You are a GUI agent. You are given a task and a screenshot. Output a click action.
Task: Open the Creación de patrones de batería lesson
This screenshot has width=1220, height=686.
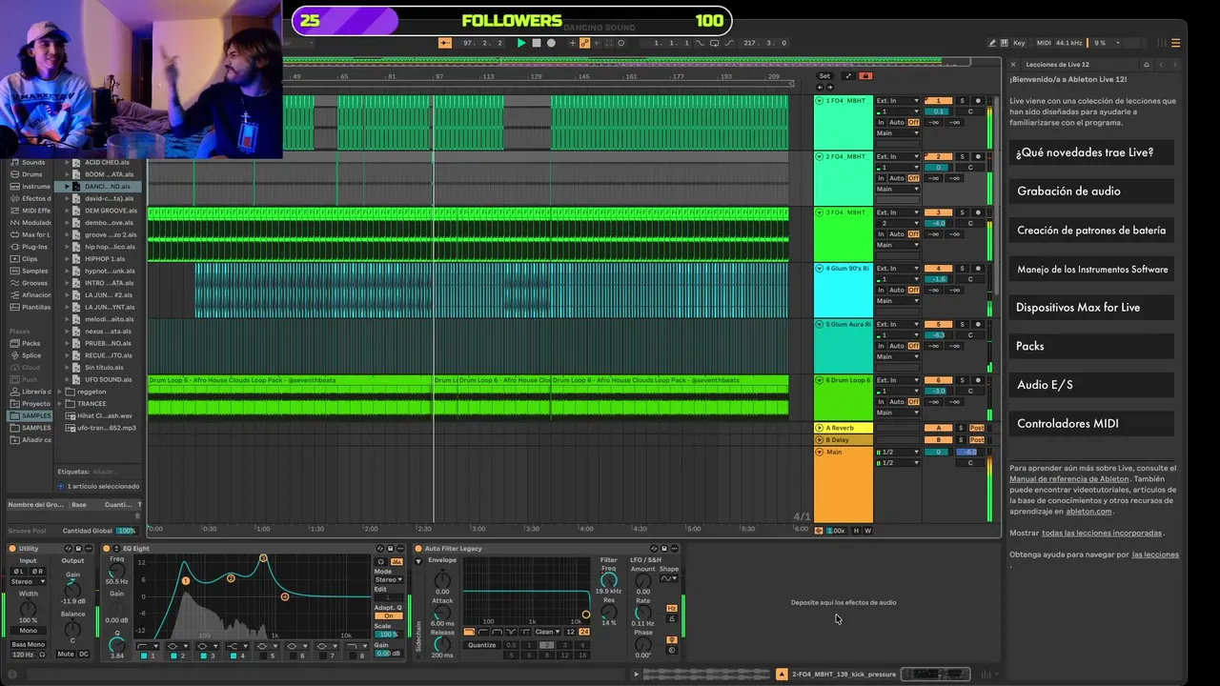1091,230
